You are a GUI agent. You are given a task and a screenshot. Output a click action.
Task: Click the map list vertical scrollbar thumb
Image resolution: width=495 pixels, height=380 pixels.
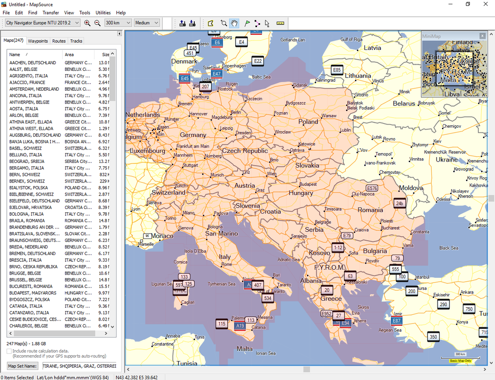click(x=113, y=79)
